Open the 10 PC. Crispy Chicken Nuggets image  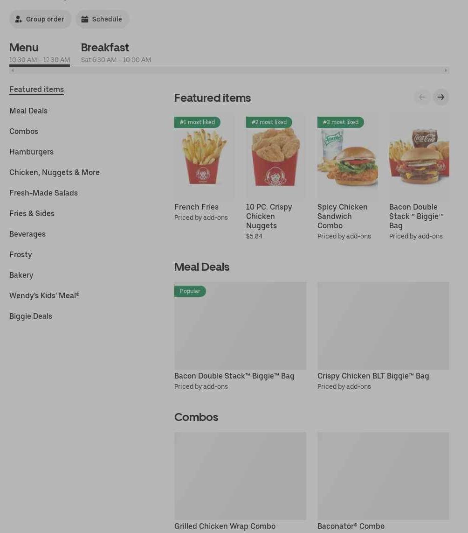click(x=276, y=156)
